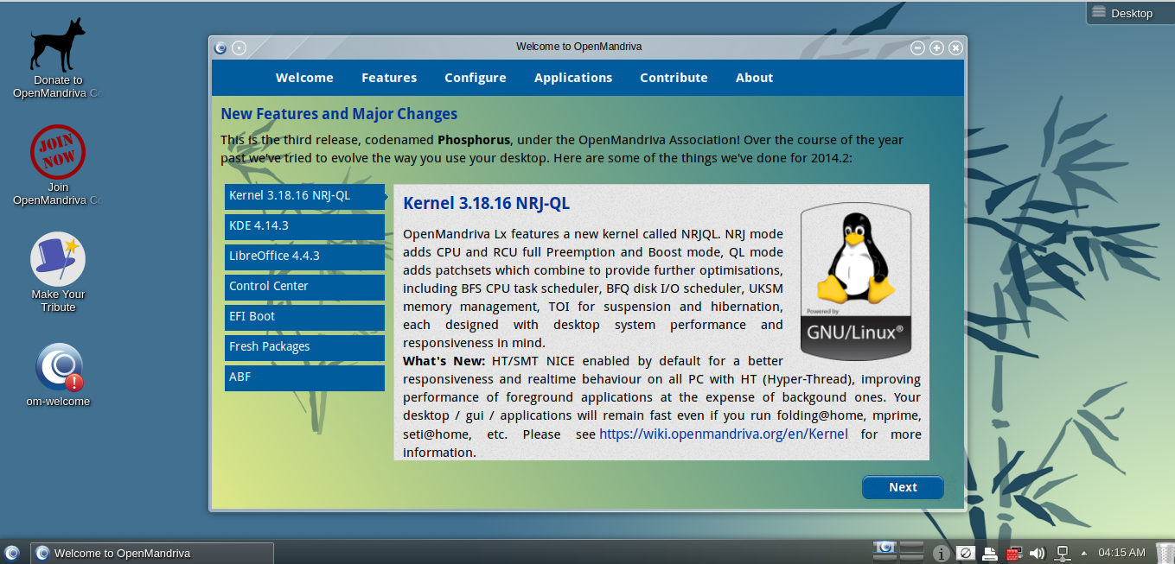Select the Contribute tab
This screenshot has width=1175, height=564.
[674, 78]
